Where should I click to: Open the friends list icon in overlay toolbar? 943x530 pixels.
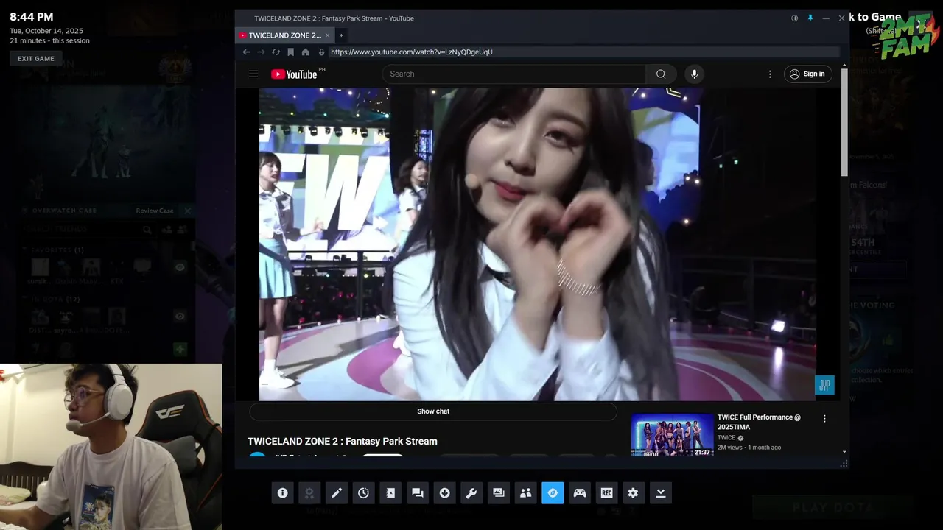(525, 493)
